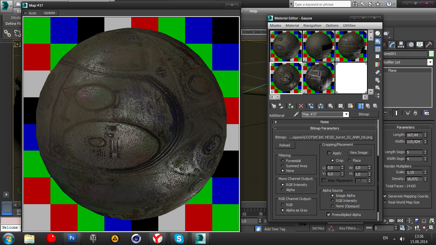Open the Map #37 name dropdown
The image size is (436, 245).
[346, 114]
